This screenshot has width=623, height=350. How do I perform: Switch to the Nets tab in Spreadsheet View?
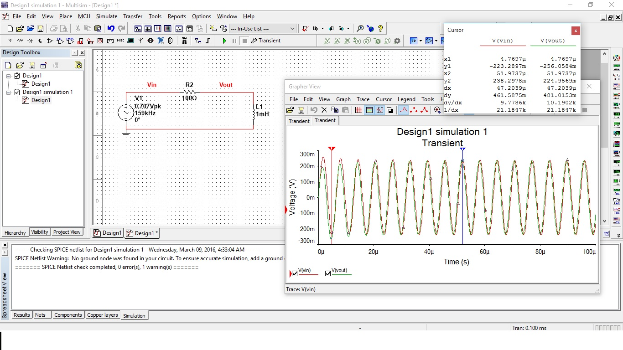tap(42, 314)
